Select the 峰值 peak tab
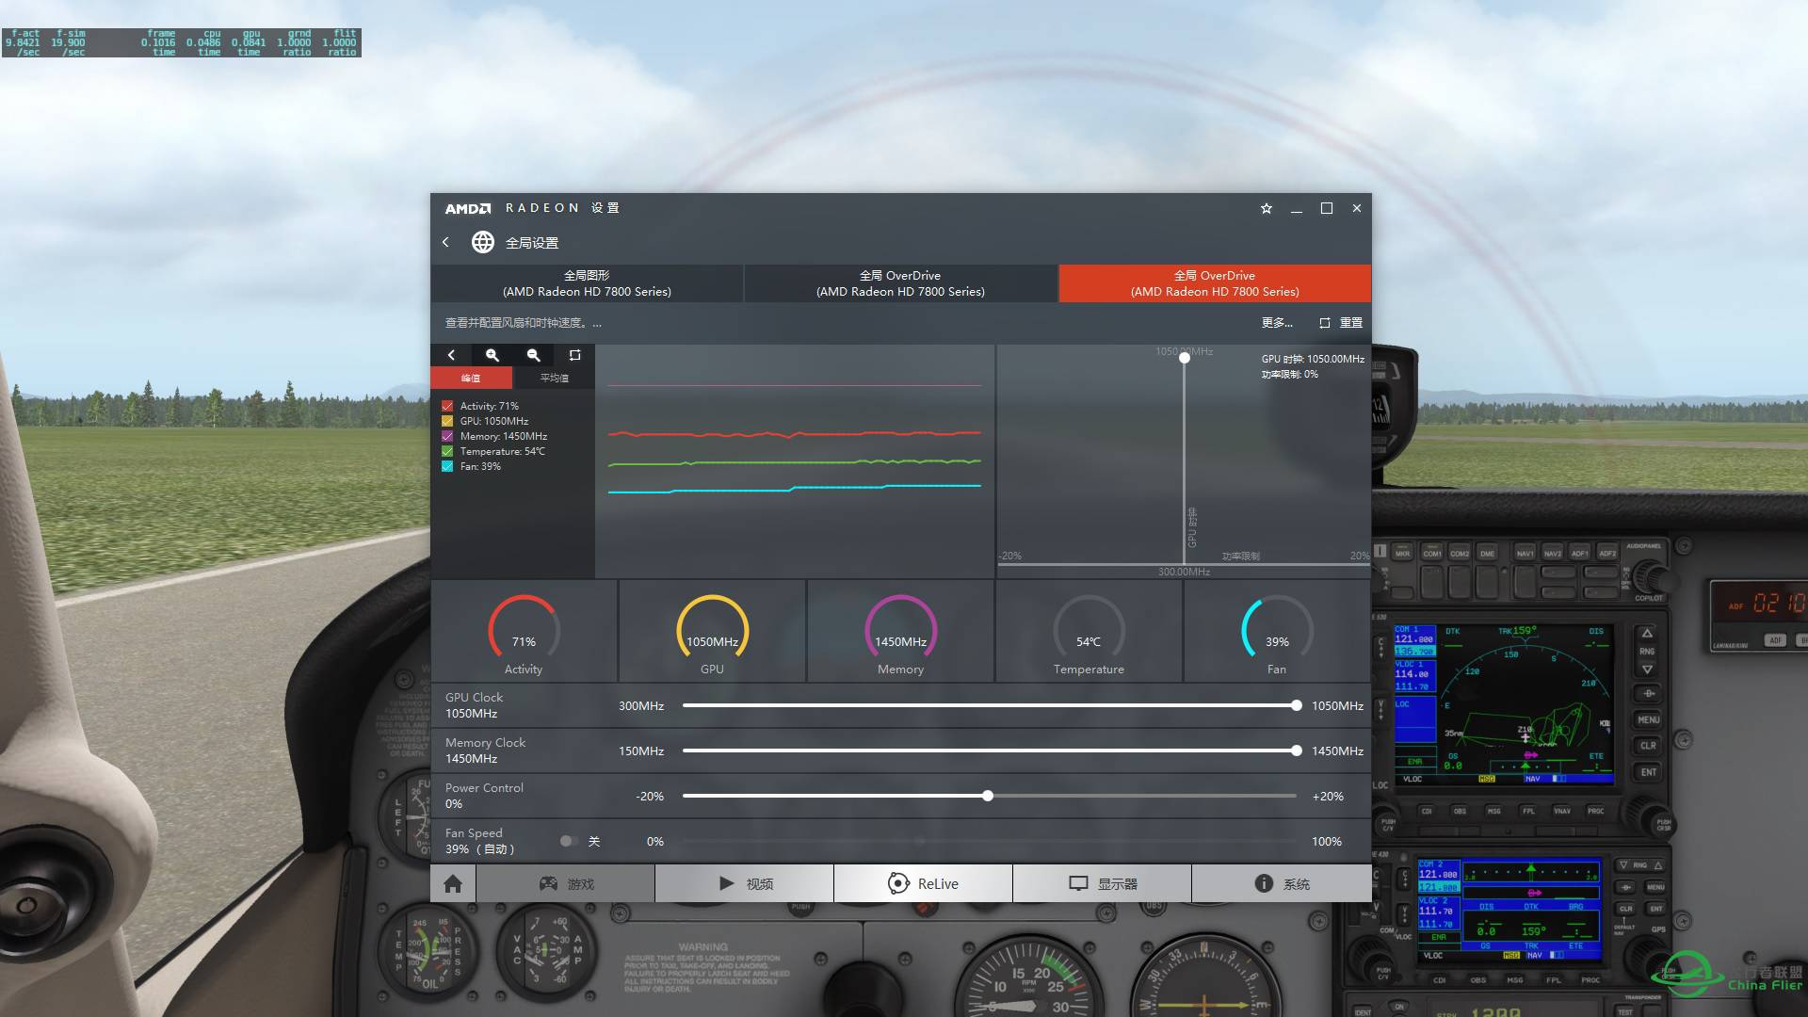Viewport: 1808px width, 1017px height. click(x=471, y=378)
